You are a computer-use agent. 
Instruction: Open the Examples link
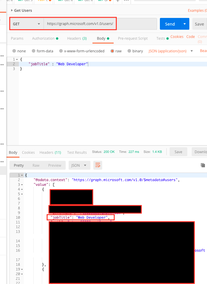pos(197,11)
